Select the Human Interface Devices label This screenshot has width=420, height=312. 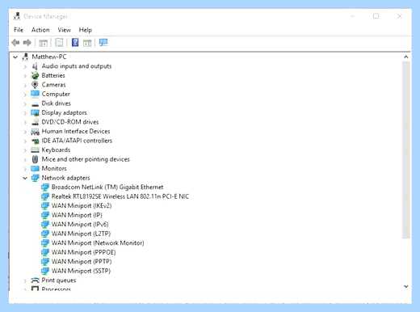coord(76,131)
